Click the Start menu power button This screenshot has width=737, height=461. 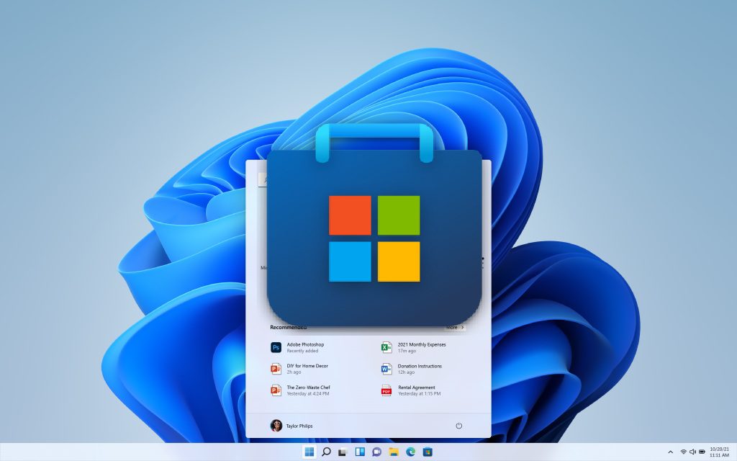click(x=458, y=426)
